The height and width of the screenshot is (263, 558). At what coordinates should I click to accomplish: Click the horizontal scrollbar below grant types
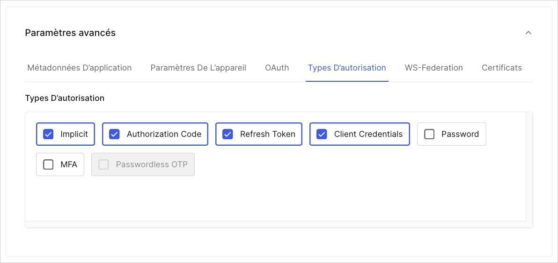coord(276,224)
